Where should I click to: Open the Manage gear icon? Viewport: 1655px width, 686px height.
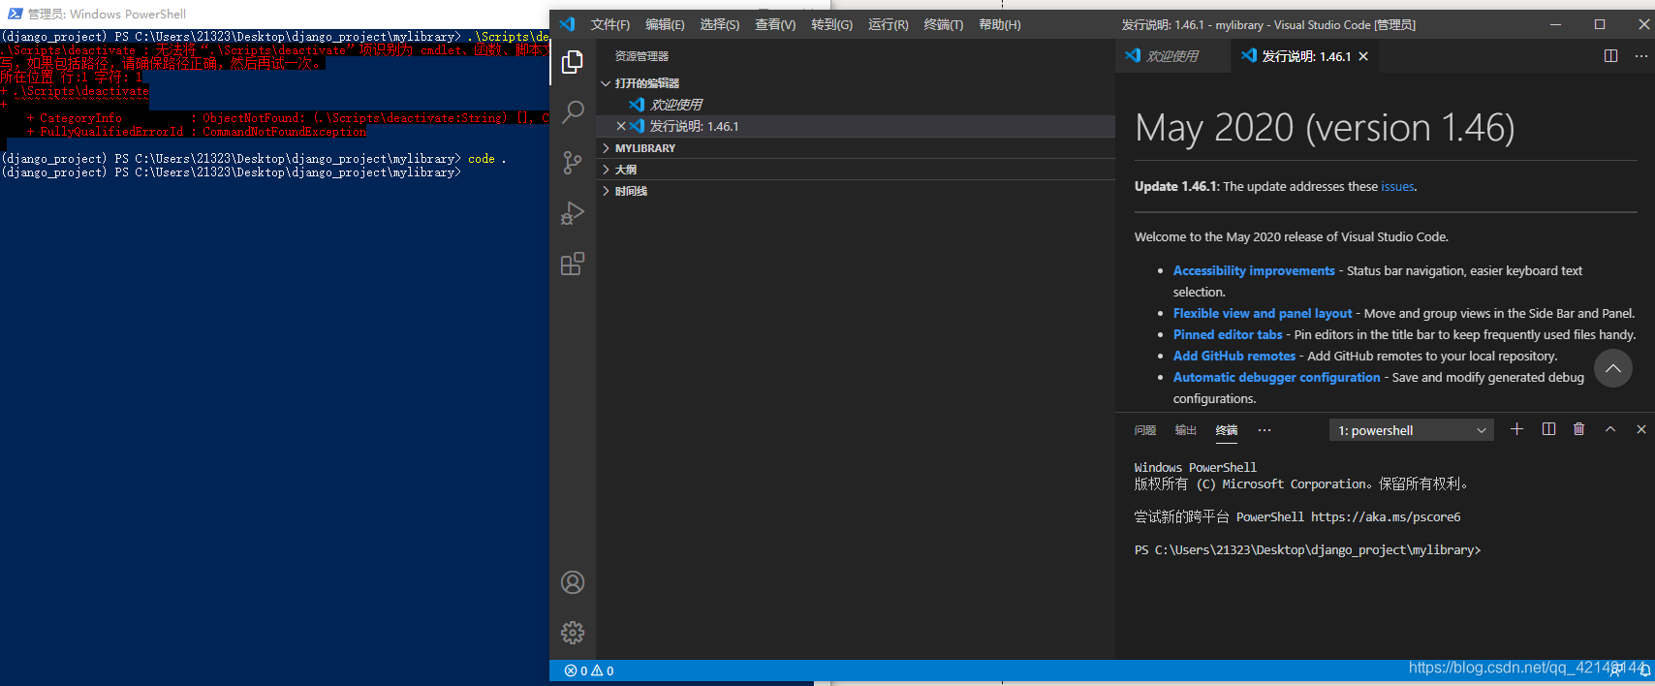(573, 633)
